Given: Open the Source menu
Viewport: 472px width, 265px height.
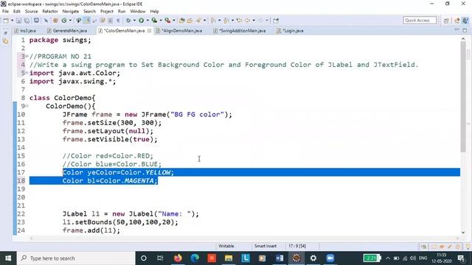Looking at the screenshot, I should 31,11.
